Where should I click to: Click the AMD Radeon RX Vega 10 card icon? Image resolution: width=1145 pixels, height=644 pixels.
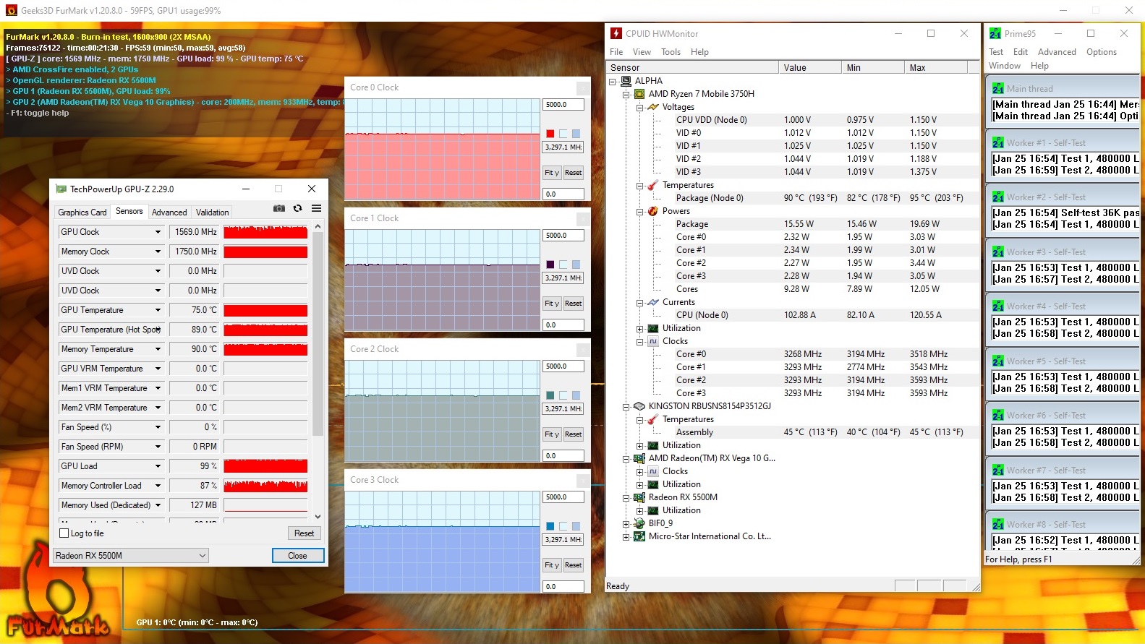coord(639,458)
